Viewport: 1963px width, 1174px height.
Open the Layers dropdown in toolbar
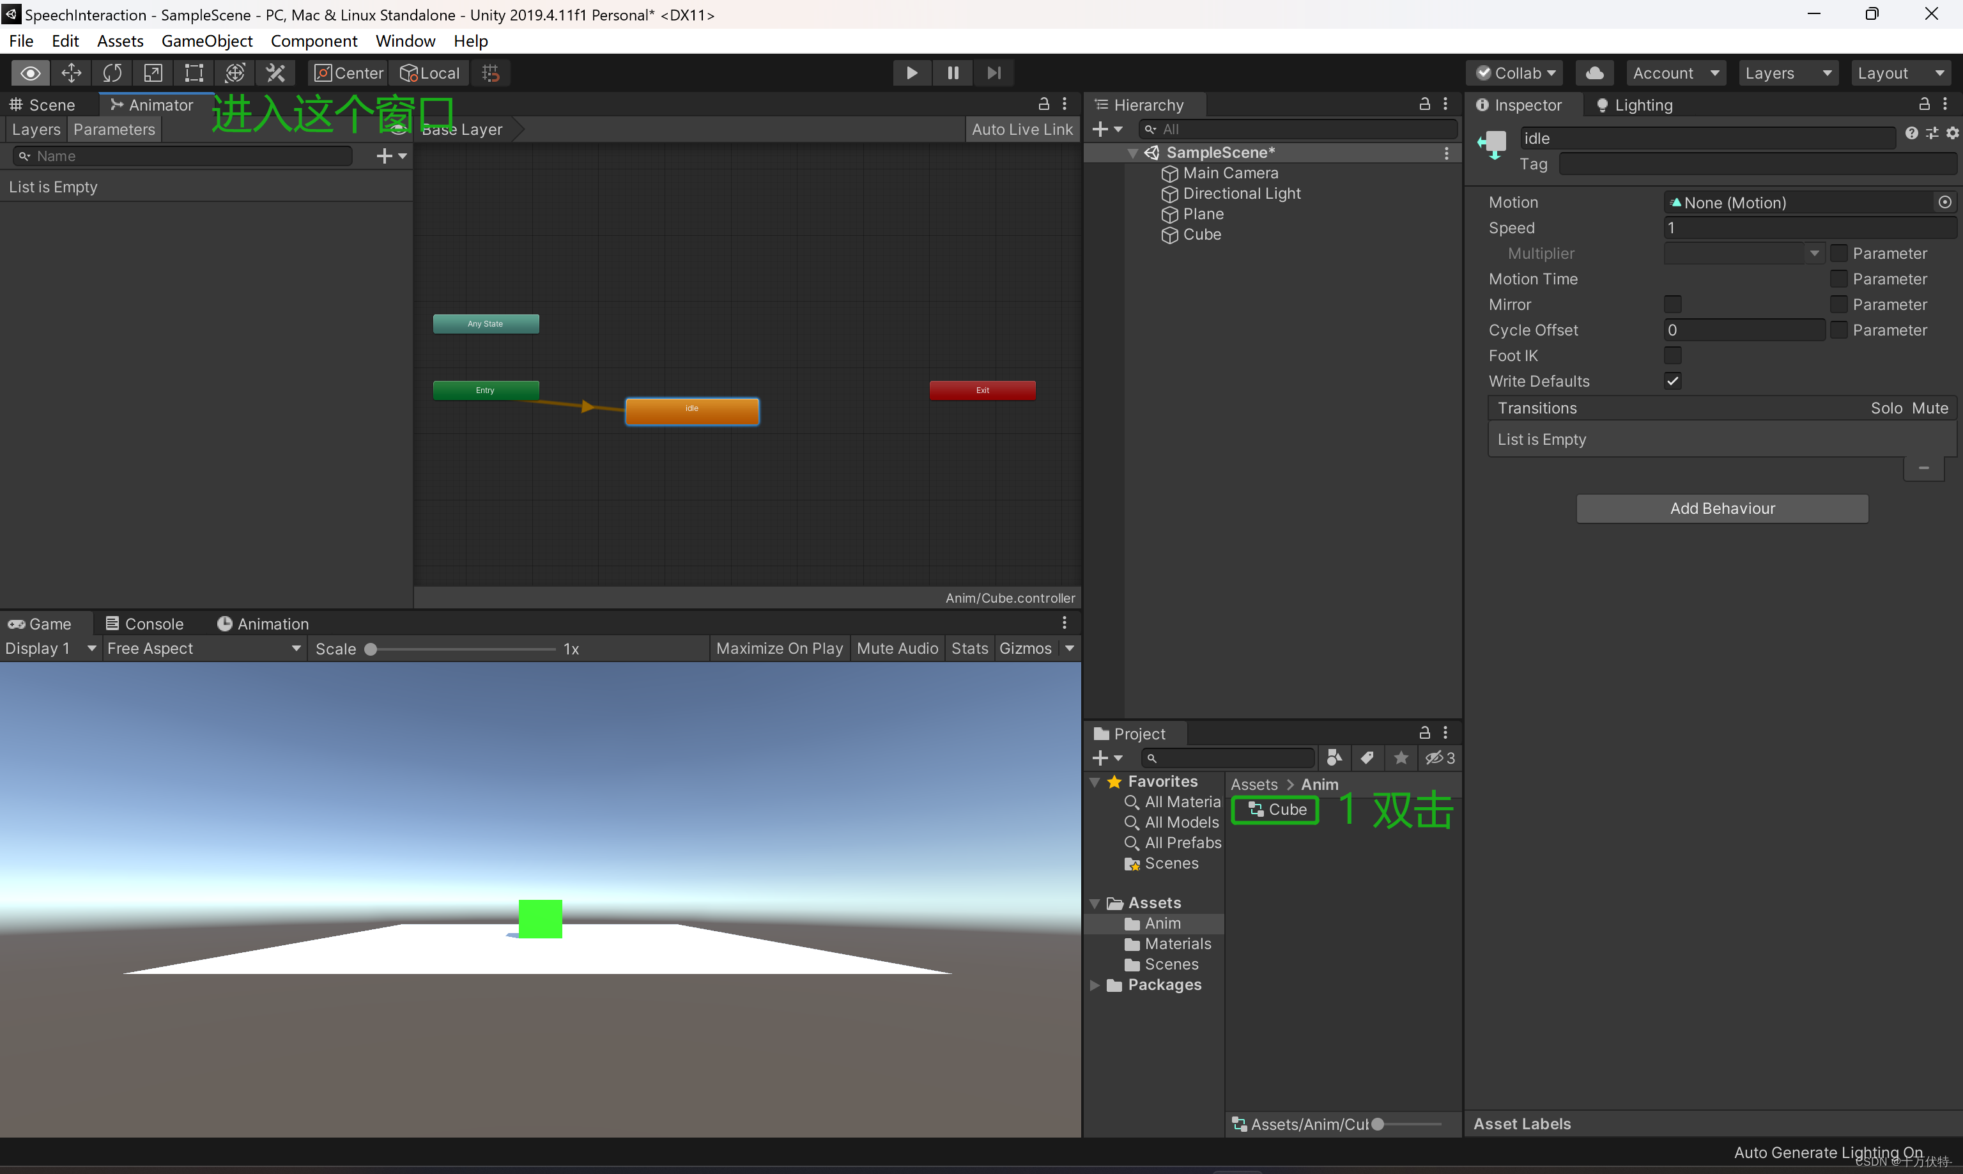pos(1787,73)
